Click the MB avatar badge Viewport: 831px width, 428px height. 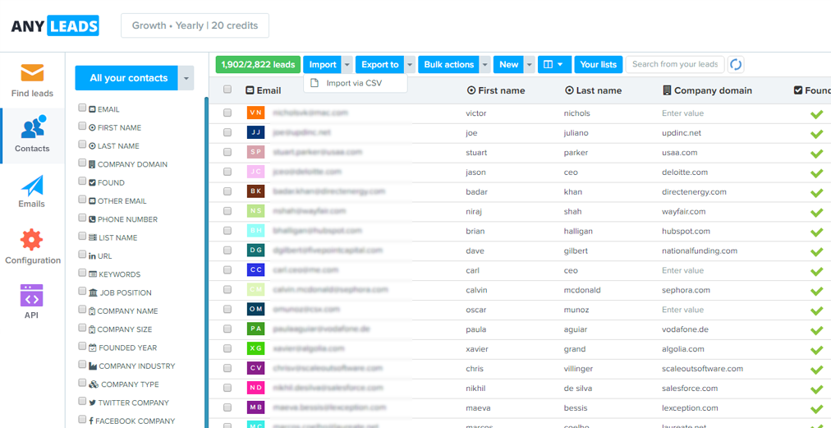pyautogui.click(x=255, y=407)
